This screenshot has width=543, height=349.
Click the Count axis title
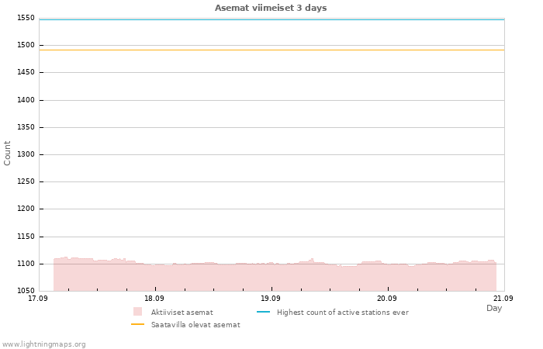coord(7,153)
